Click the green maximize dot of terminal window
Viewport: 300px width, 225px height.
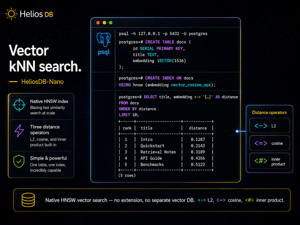tap(111, 23)
